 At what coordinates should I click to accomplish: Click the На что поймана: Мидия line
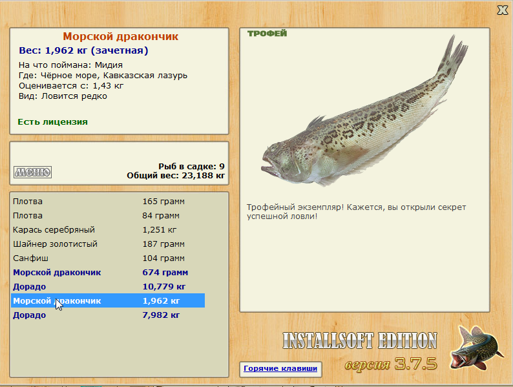pyautogui.click(x=70, y=65)
